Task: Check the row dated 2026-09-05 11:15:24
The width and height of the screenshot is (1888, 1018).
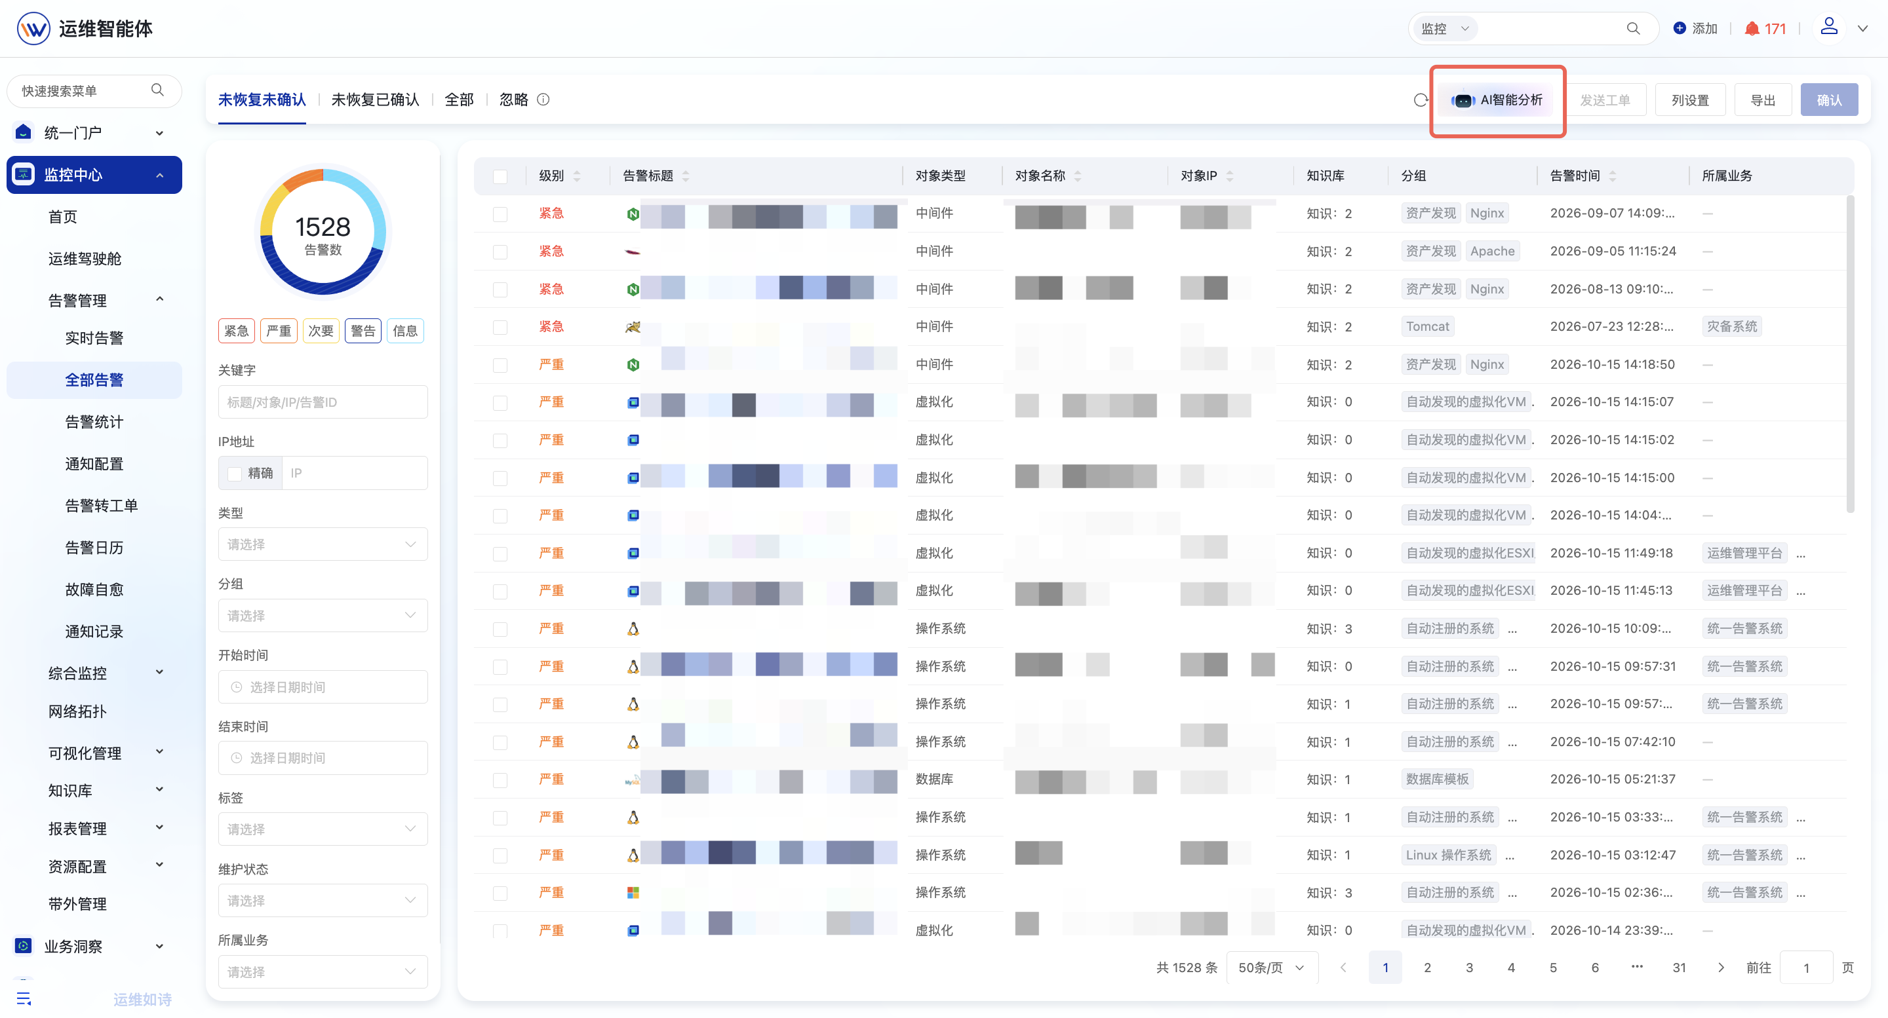Action: pyautogui.click(x=500, y=251)
